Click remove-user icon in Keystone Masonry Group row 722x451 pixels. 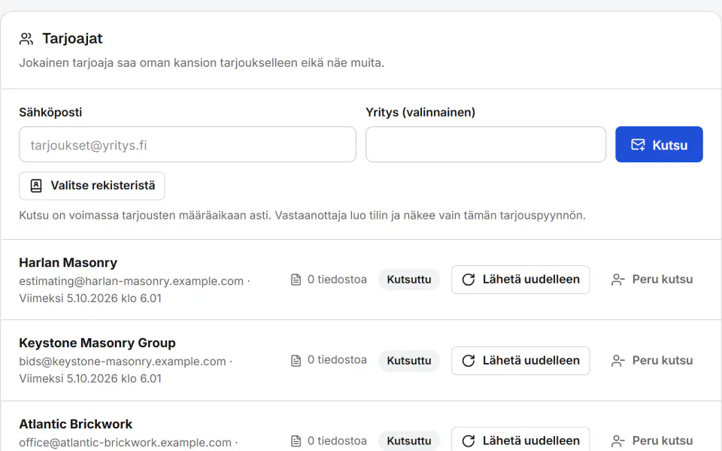coord(618,361)
